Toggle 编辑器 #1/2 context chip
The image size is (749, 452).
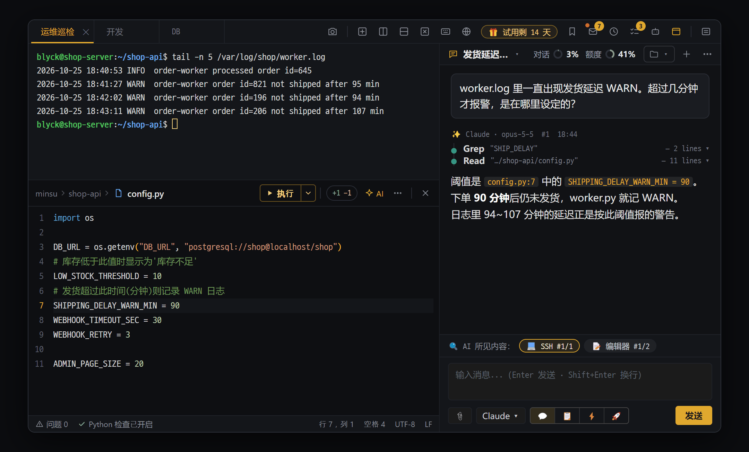click(x=620, y=346)
